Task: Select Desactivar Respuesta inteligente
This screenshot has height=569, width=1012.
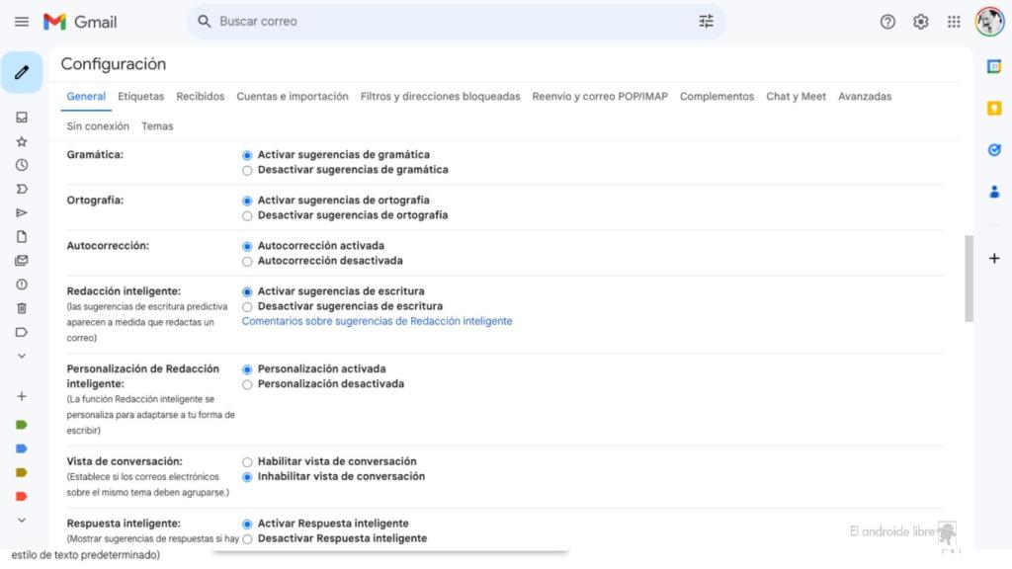Action: tap(247, 539)
